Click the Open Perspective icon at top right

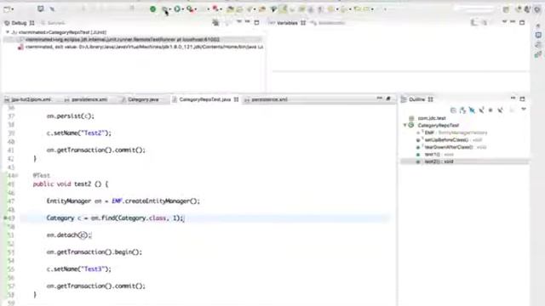506,9
